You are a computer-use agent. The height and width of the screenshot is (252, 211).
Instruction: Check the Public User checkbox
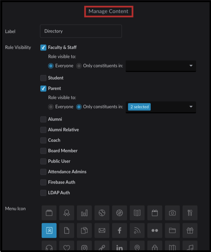(43, 161)
